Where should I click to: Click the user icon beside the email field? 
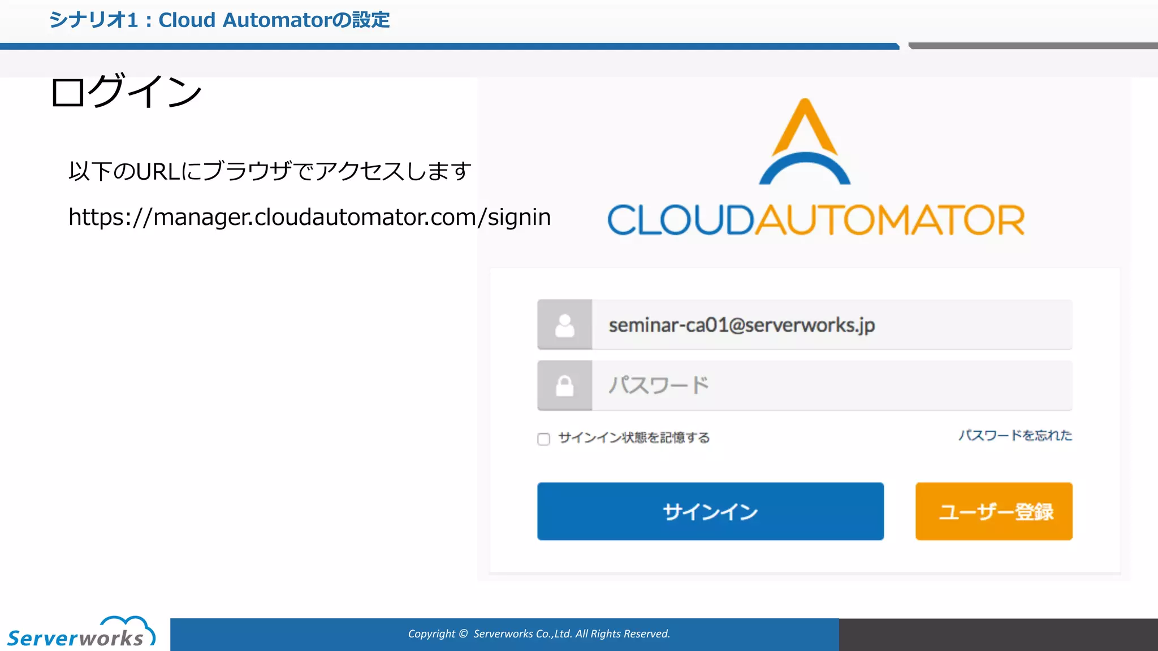click(564, 325)
